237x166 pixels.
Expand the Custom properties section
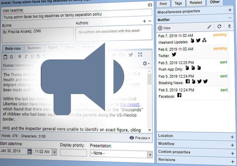(232, 154)
